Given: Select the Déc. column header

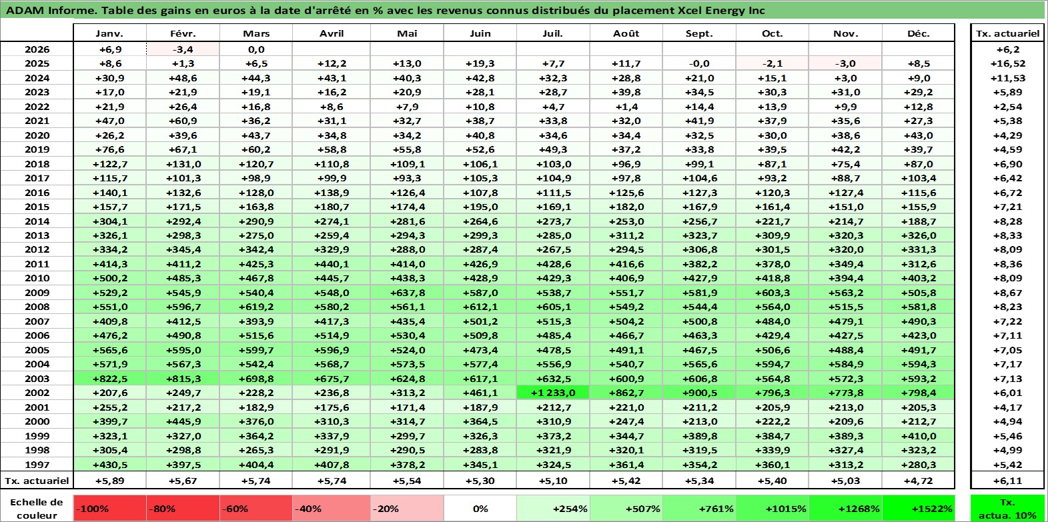Looking at the screenshot, I should coord(919,33).
